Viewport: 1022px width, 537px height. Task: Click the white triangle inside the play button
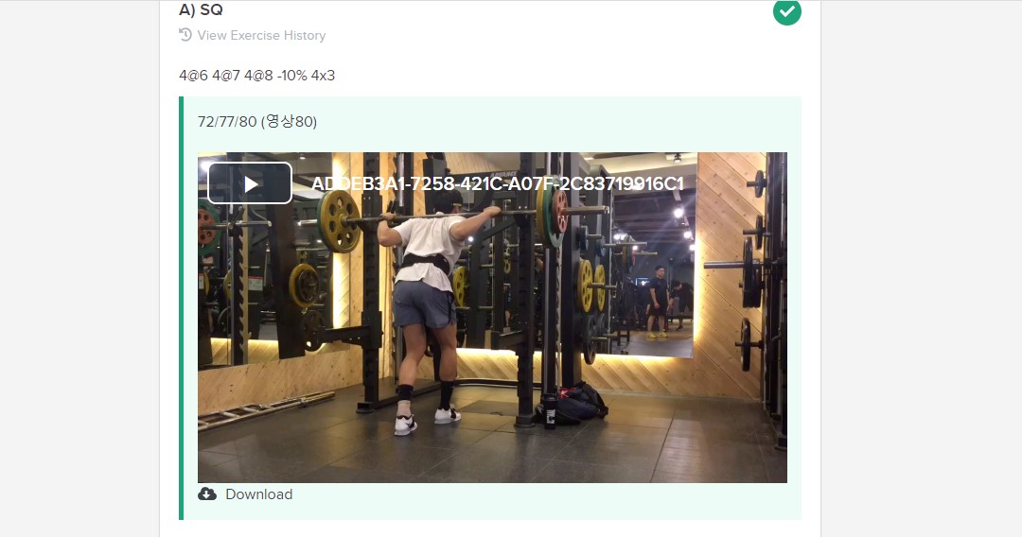pos(251,184)
